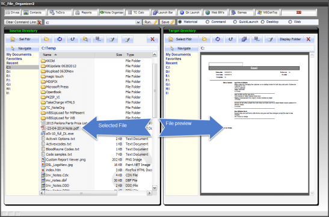Launch the TC Calc tool

pos(137,13)
